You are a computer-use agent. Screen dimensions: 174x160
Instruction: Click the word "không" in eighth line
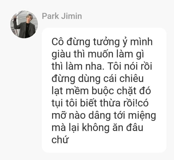pyautogui.click(x=96, y=127)
